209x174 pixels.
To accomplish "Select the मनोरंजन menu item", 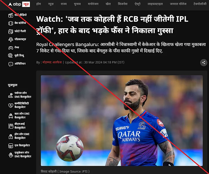I will point(93,4).
